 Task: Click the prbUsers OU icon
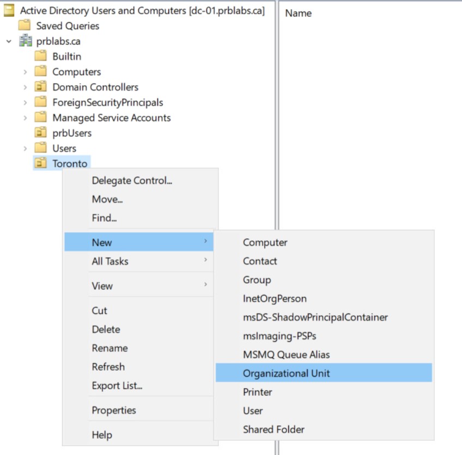tap(40, 133)
